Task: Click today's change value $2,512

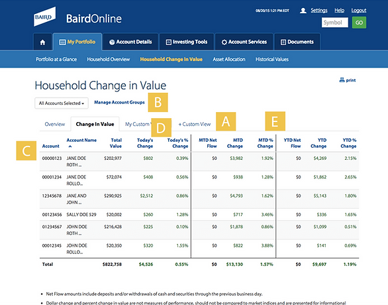Action: click(146, 196)
